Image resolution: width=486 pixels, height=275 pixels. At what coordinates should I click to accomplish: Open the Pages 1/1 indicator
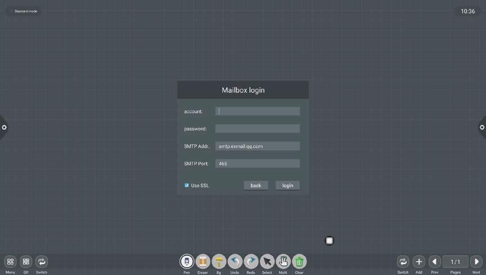click(x=456, y=262)
